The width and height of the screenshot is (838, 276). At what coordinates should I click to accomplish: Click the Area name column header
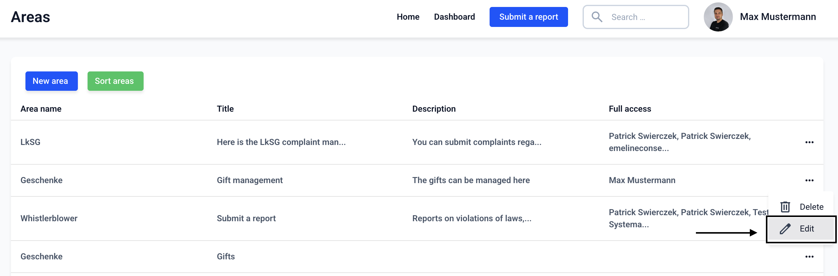pyautogui.click(x=41, y=109)
